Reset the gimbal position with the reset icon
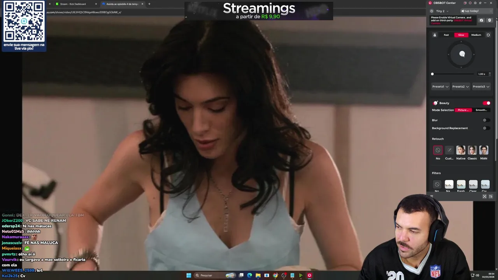This screenshot has height=280, width=498. pos(488,35)
